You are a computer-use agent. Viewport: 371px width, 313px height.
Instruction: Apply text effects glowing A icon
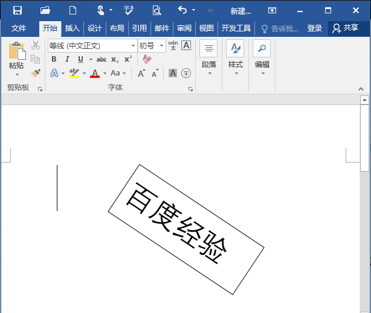(54, 73)
